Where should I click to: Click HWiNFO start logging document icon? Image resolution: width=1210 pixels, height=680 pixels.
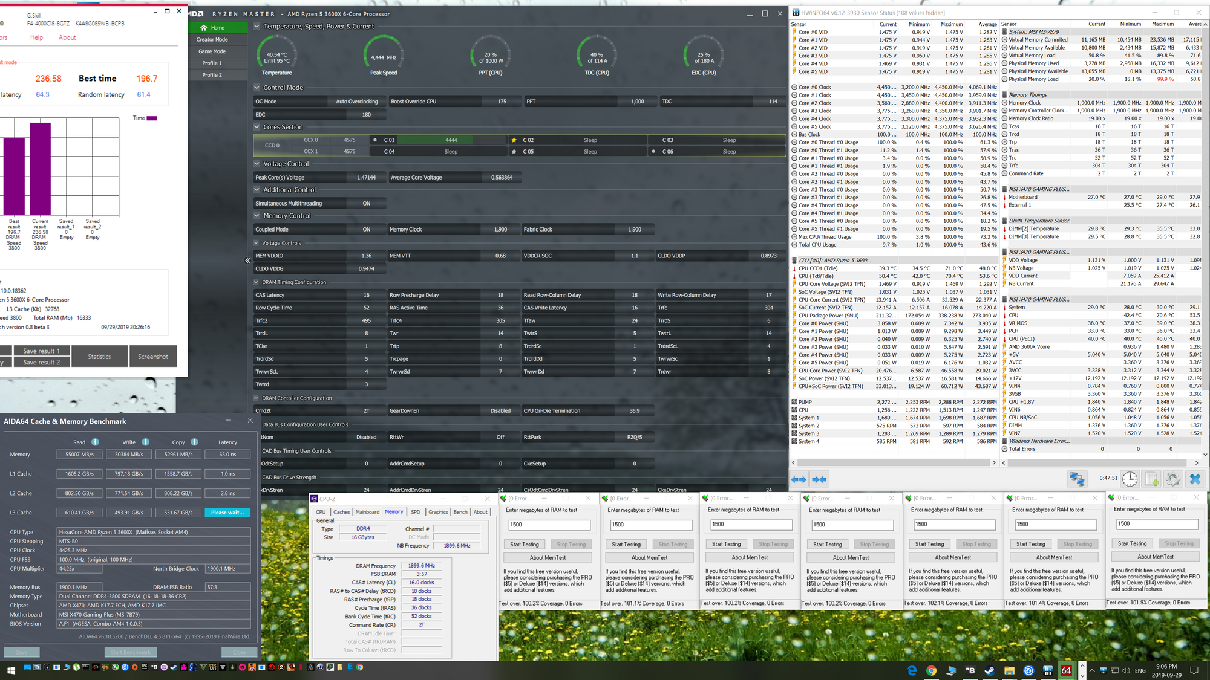pyautogui.click(x=1152, y=479)
